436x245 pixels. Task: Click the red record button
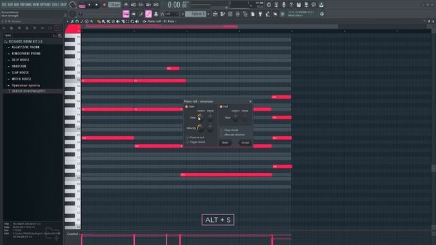[x=104, y=5]
